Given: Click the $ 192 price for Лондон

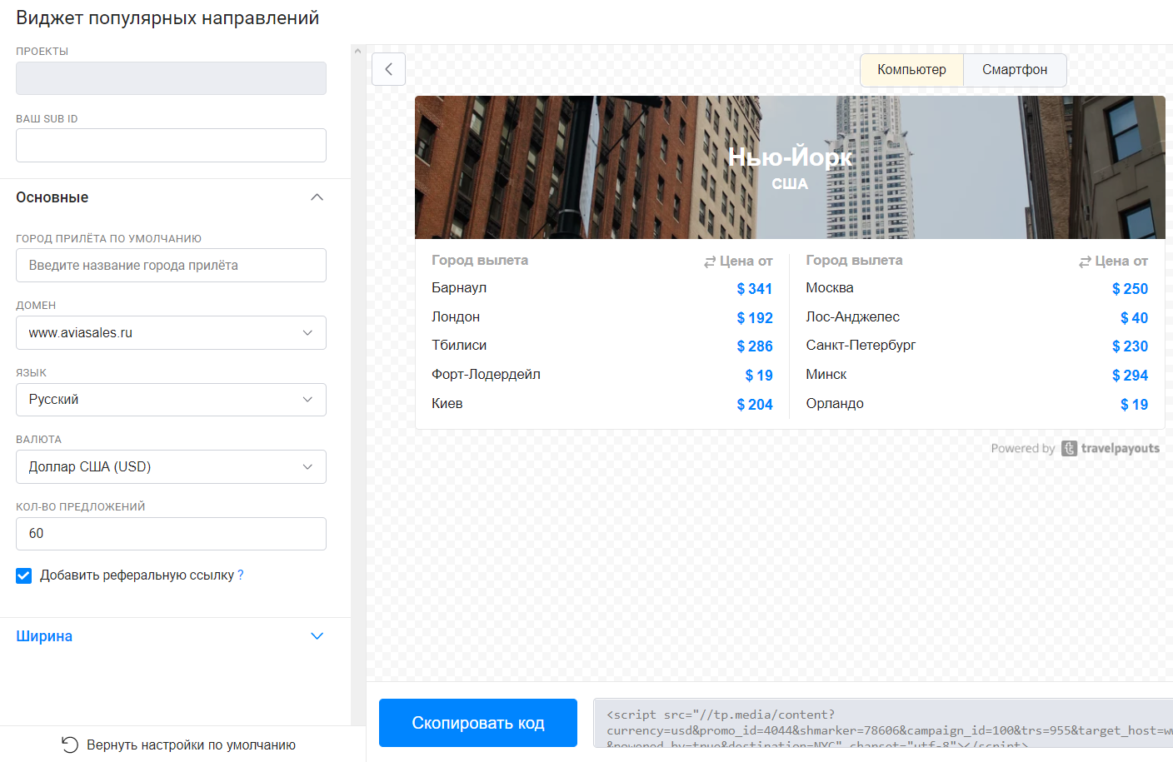Looking at the screenshot, I should 754,318.
